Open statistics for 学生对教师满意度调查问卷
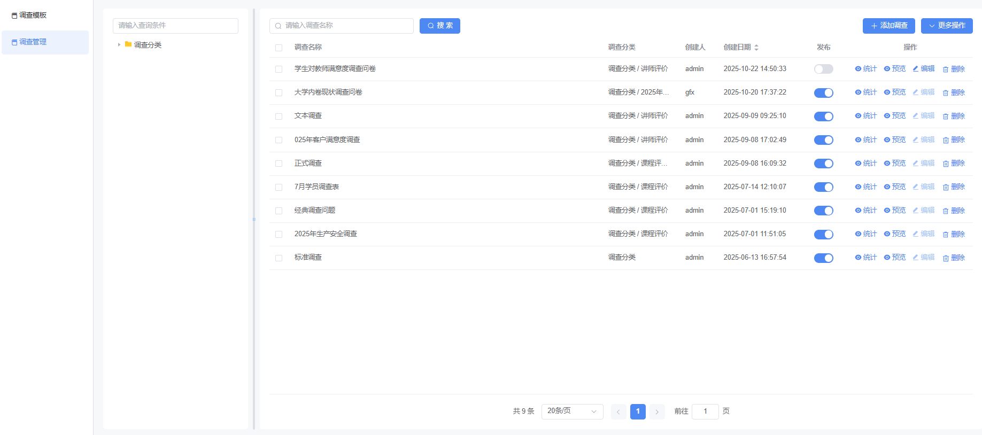Image resolution: width=982 pixels, height=435 pixels. click(x=865, y=69)
